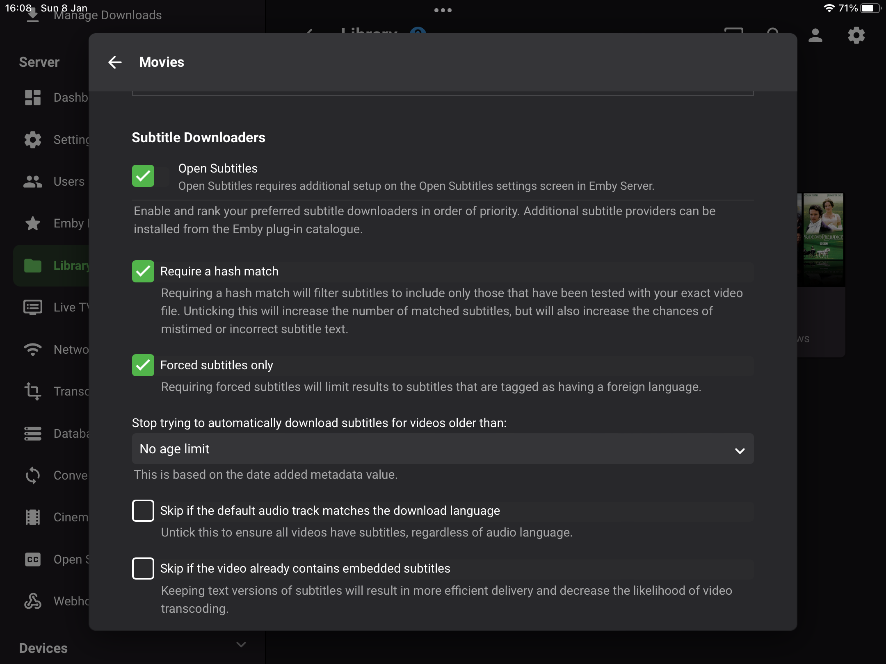
Task: Open the user profile icon
Action: point(815,36)
